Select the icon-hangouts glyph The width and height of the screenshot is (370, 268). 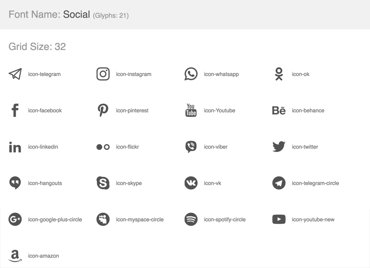pos(15,183)
